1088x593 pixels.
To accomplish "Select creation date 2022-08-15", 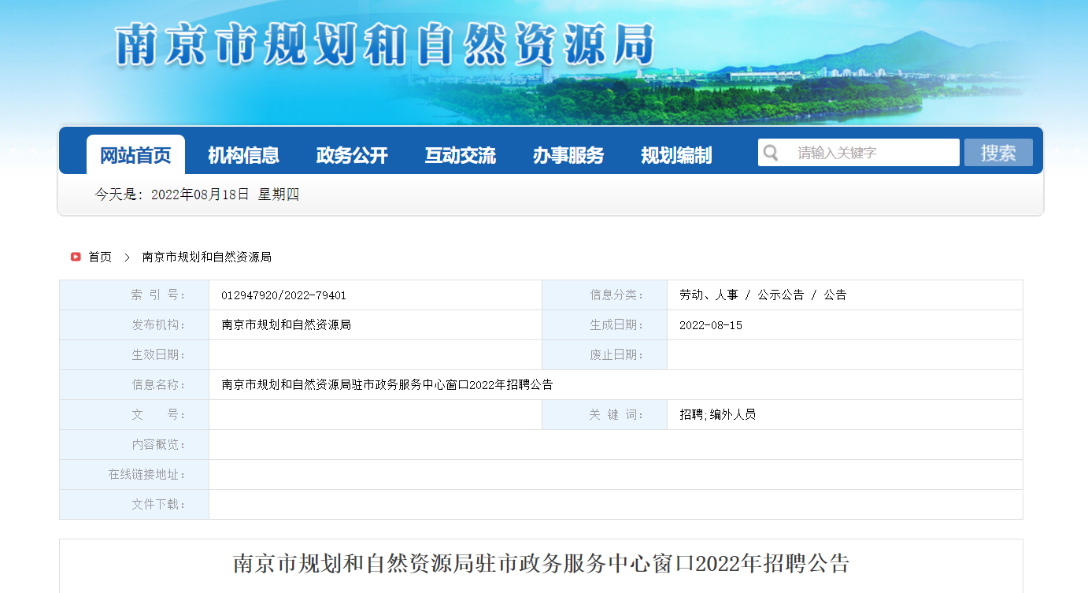I will [x=711, y=325].
